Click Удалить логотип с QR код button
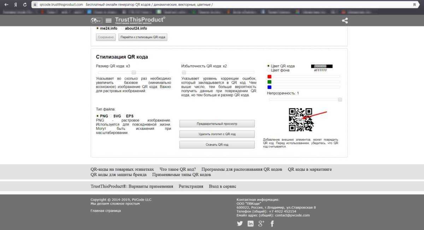The height and width of the screenshot is (230, 424). click(217, 134)
